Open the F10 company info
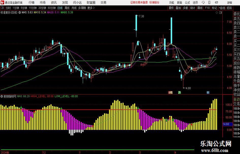 (x=207, y=8)
